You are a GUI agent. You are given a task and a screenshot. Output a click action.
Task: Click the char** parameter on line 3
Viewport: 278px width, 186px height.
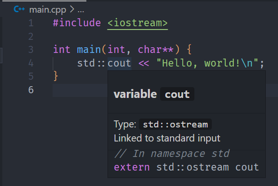(x=155, y=50)
